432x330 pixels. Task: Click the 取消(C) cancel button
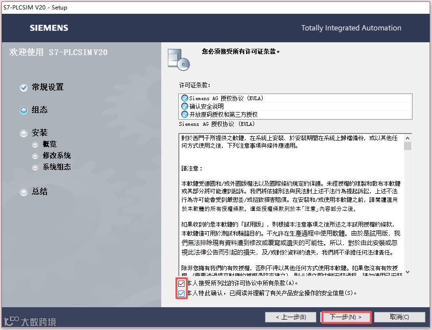tap(399, 317)
